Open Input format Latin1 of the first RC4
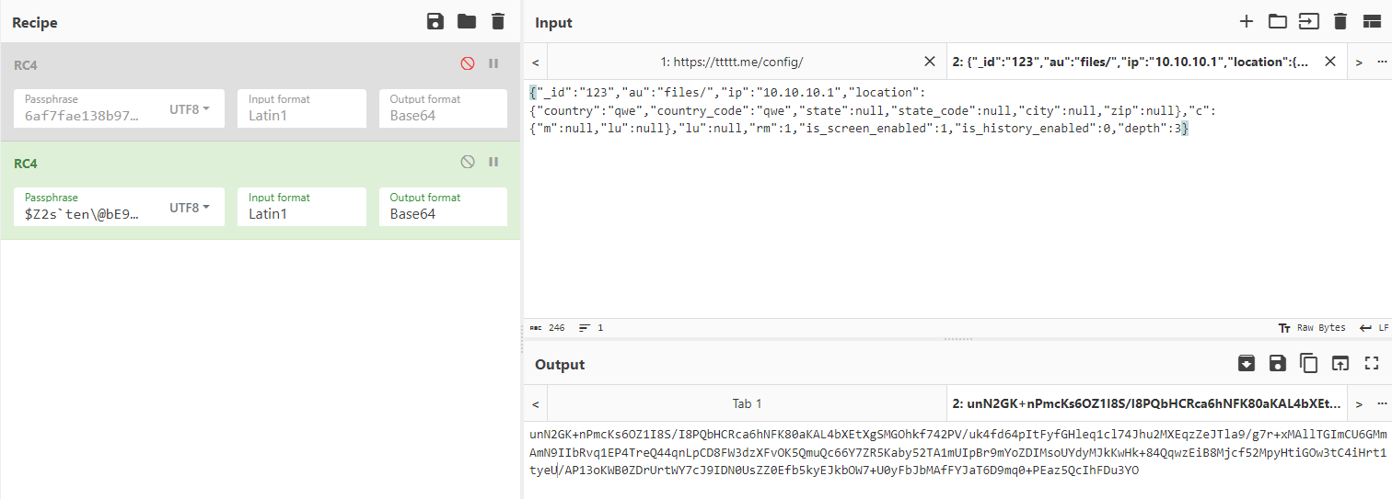Viewport: 1392px width, 499px height. click(301, 108)
